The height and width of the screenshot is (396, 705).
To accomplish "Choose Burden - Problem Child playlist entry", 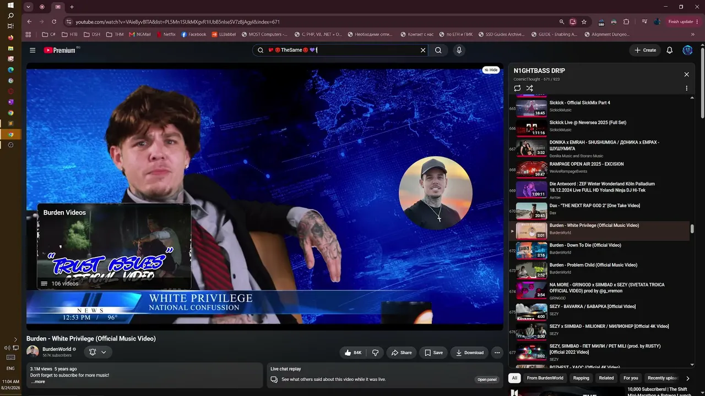I will pos(599,269).
